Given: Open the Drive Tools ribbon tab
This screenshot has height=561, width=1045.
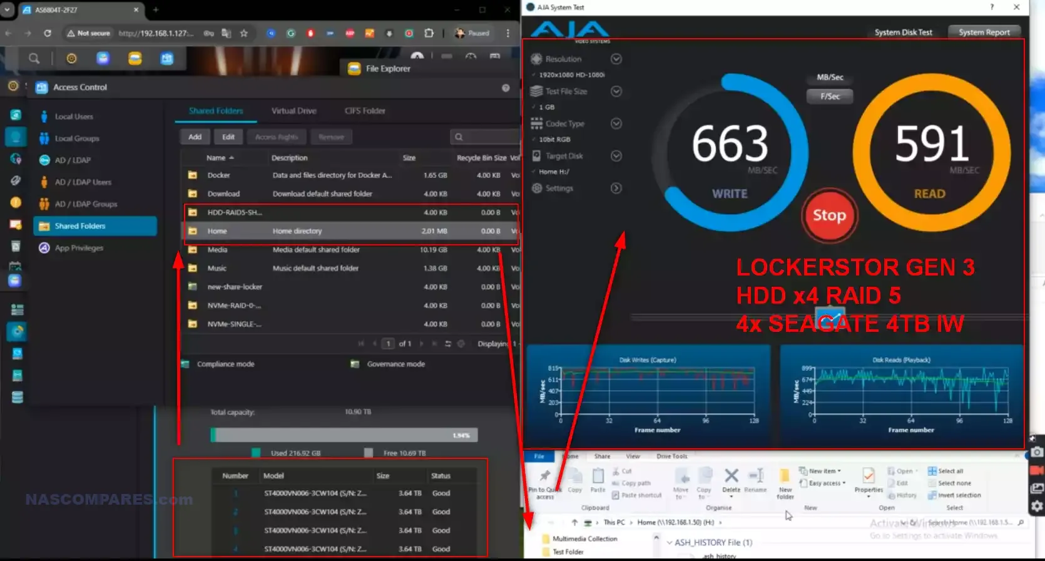Looking at the screenshot, I should coord(671,456).
